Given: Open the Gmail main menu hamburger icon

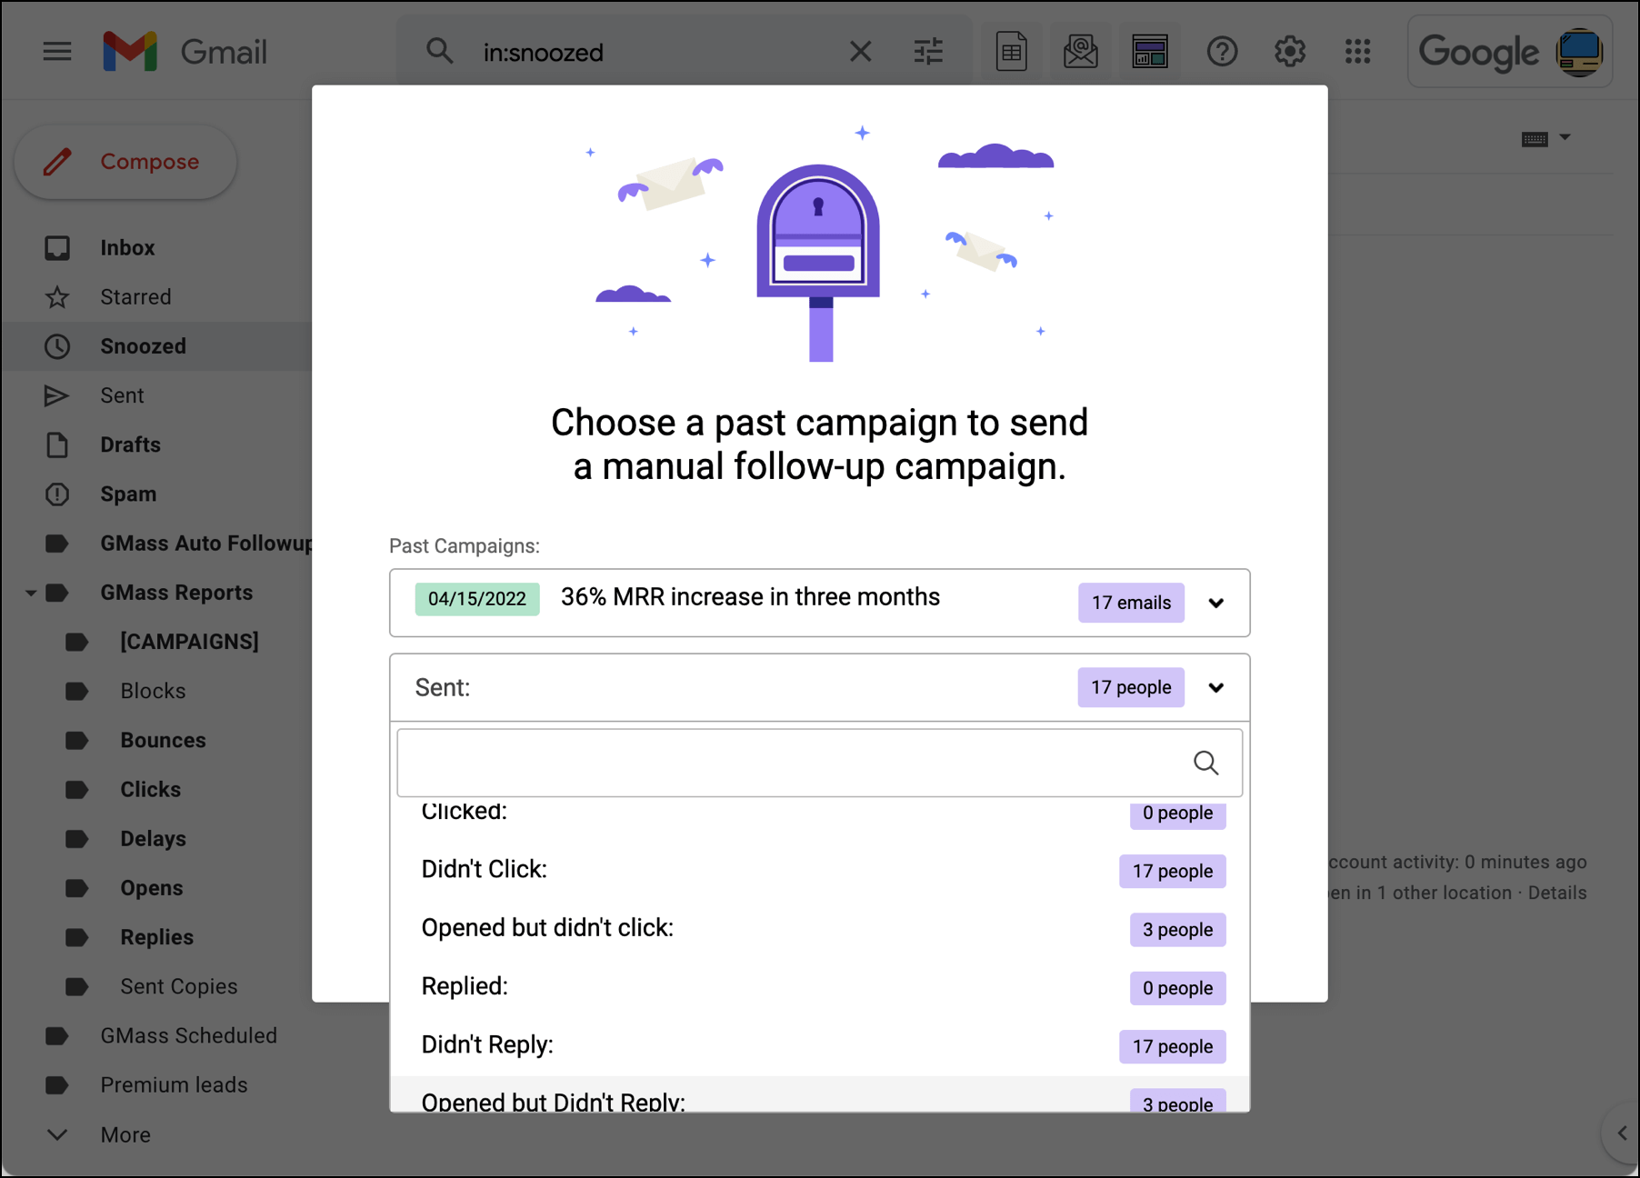Looking at the screenshot, I should click(x=57, y=52).
